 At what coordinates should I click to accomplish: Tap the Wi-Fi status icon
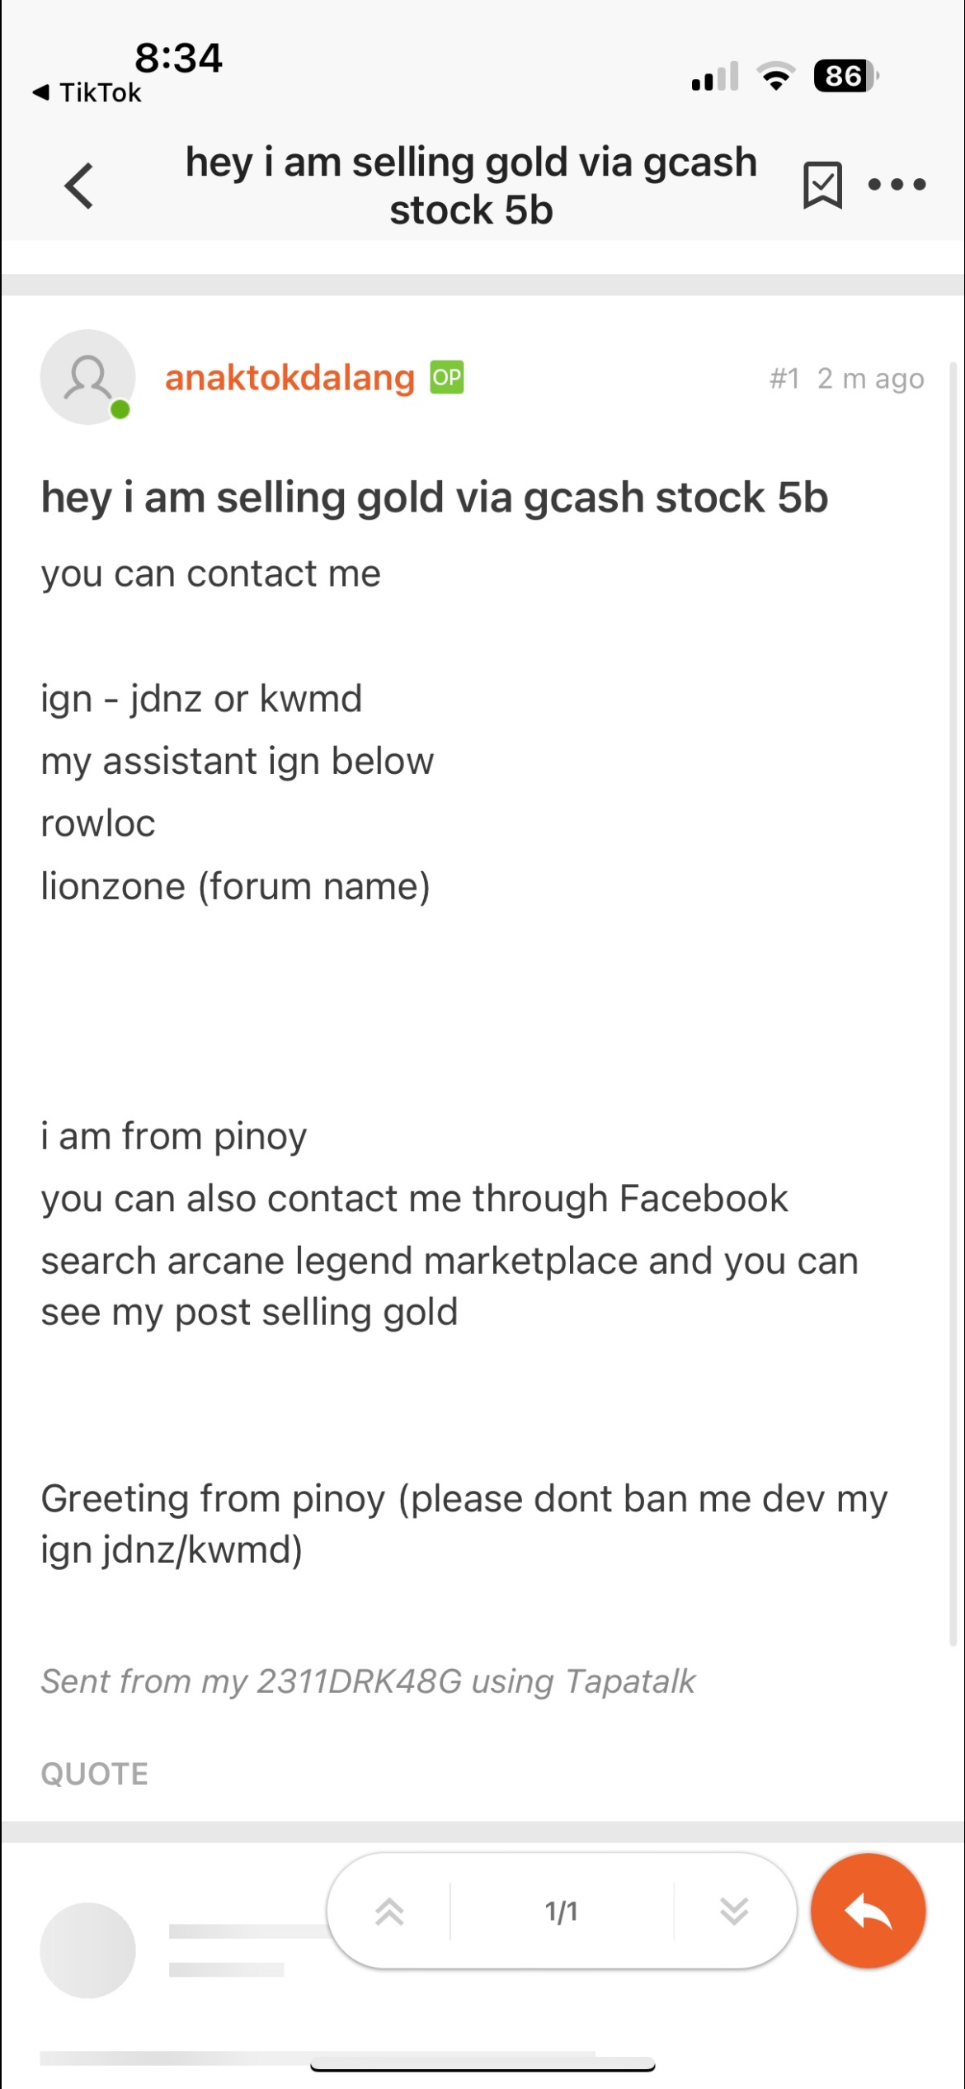click(776, 77)
